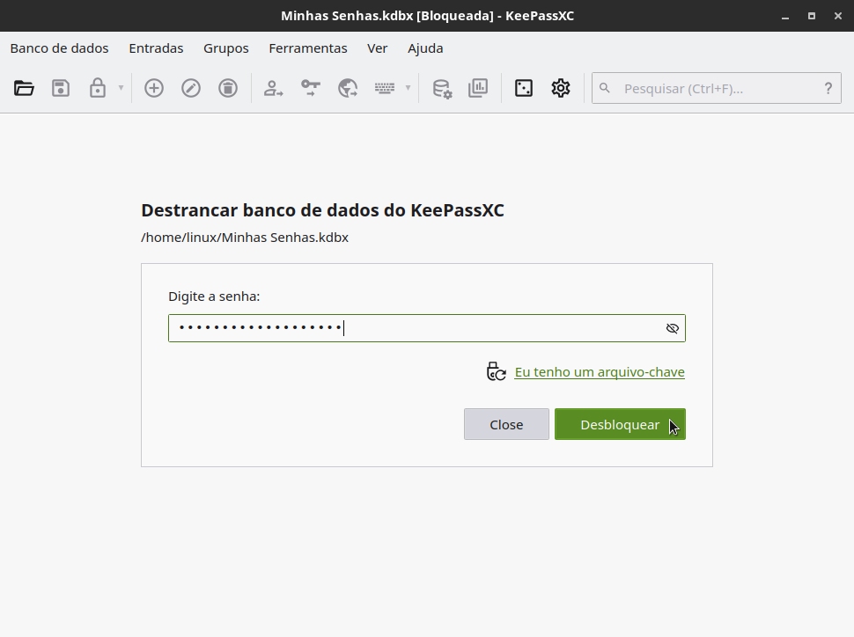Click the edit entry pencil icon
This screenshot has height=637, width=854.
[191, 88]
